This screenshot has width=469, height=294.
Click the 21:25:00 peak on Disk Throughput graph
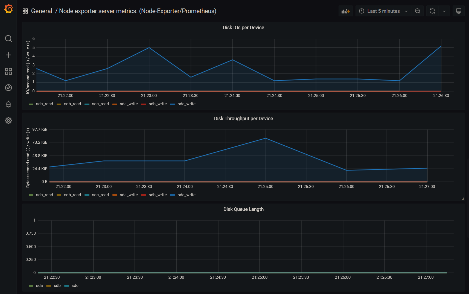[266, 138]
